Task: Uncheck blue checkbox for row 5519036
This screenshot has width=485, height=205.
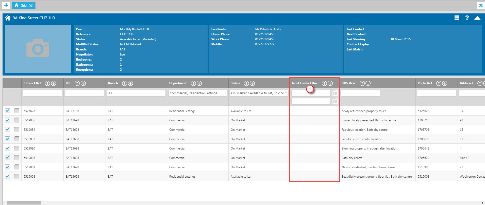Action: click(x=7, y=120)
